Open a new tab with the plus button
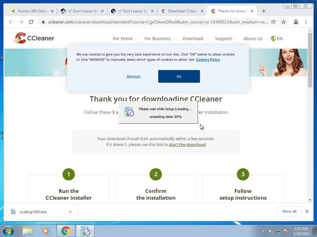 coord(263,11)
